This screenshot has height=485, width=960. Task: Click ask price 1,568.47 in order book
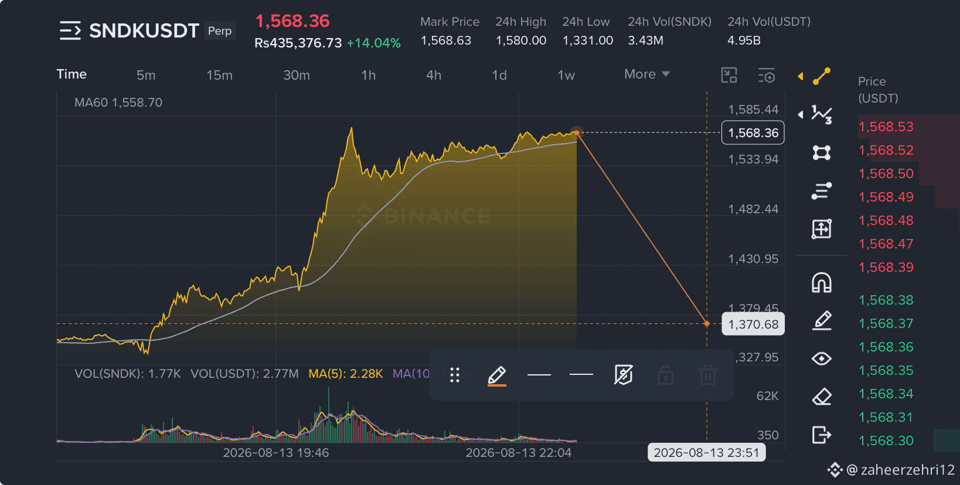pyautogui.click(x=886, y=244)
